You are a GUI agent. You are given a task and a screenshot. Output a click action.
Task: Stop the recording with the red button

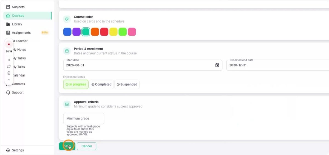[x=9, y=44]
